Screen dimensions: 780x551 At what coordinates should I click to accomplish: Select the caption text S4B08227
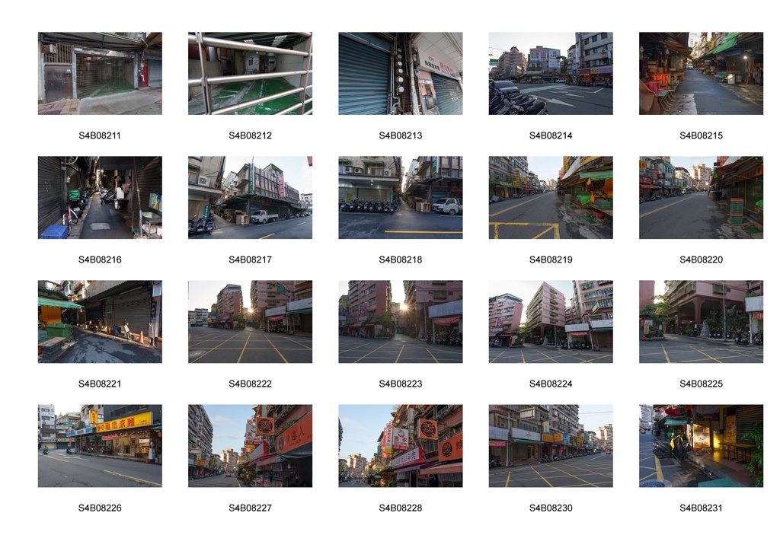pyautogui.click(x=250, y=508)
